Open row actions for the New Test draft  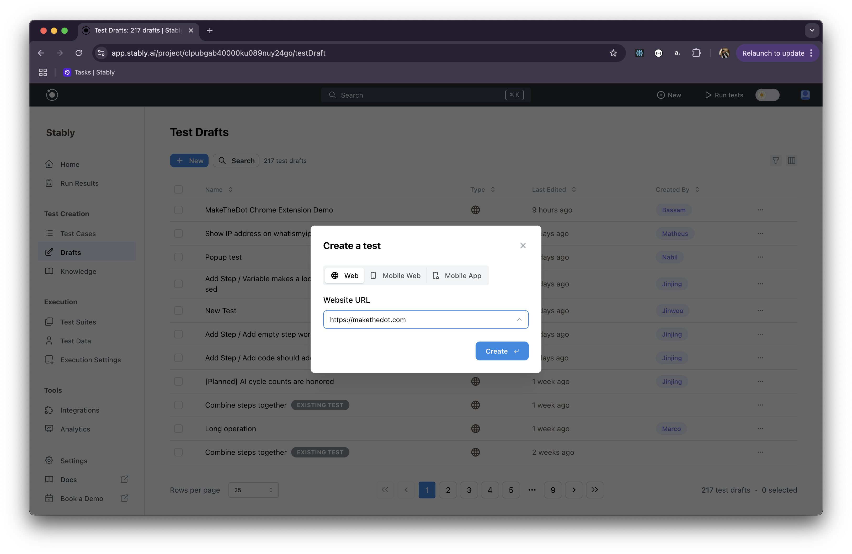click(760, 310)
